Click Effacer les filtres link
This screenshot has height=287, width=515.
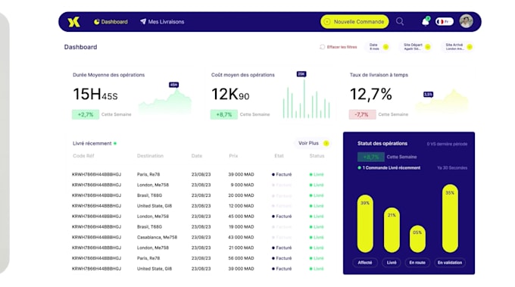(x=342, y=47)
